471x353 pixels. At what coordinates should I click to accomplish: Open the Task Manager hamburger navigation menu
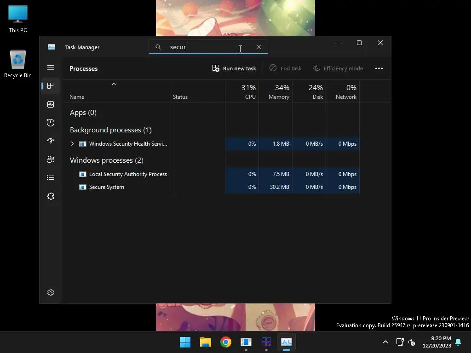51,68
